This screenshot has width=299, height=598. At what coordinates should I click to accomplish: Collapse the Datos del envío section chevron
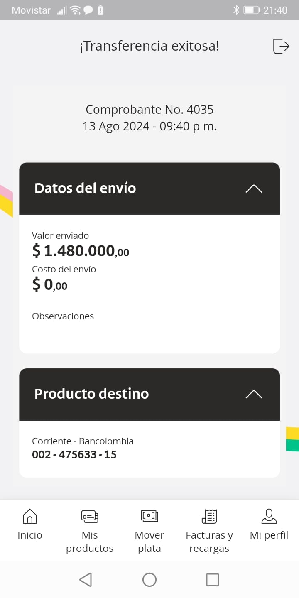(x=254, y=189)
